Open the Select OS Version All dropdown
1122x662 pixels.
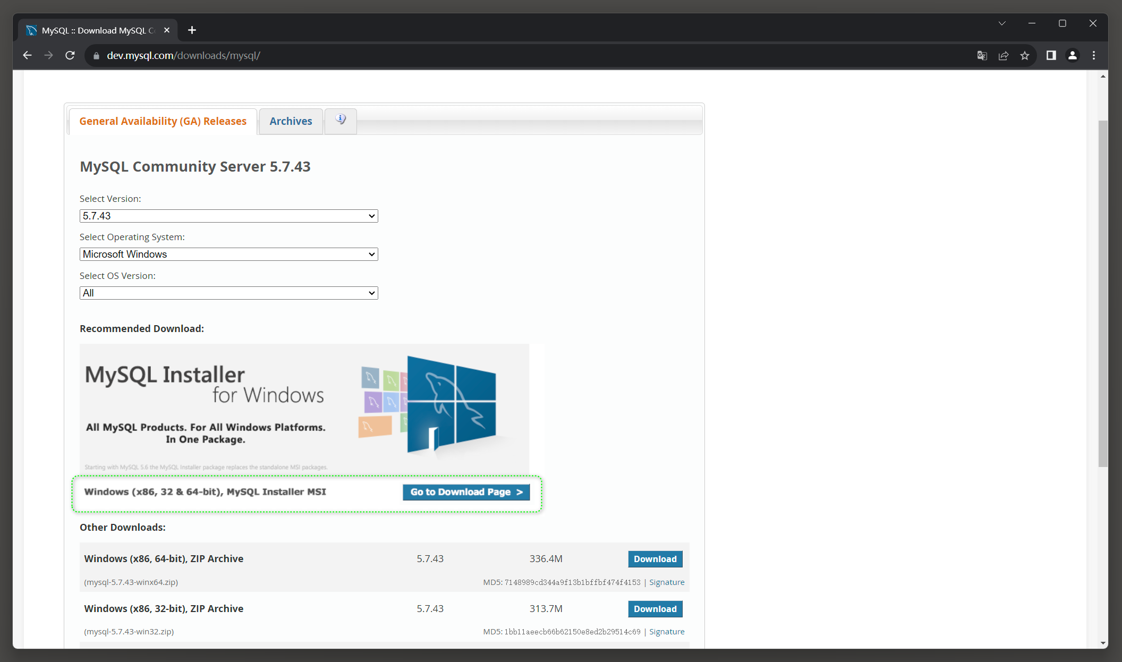tap(228, 293)
